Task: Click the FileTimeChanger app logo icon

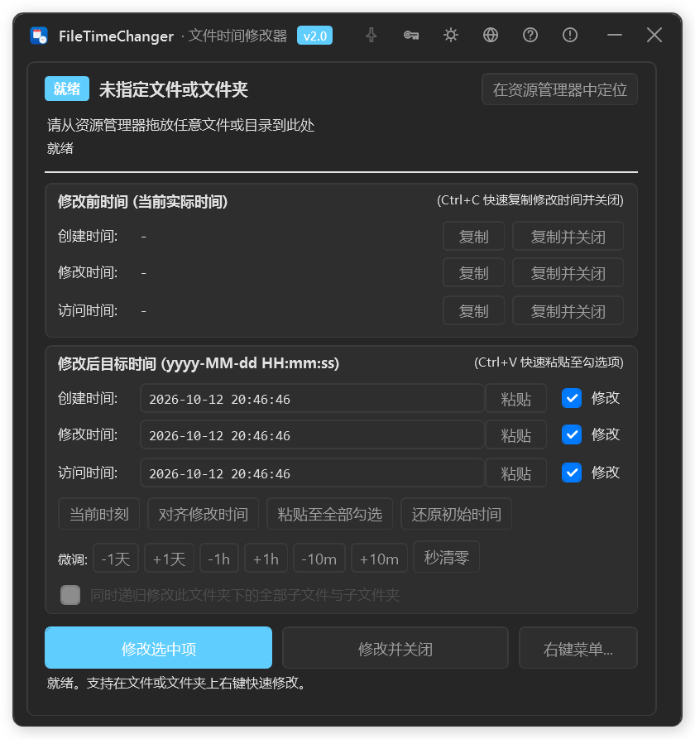Action: pos(39,36)
